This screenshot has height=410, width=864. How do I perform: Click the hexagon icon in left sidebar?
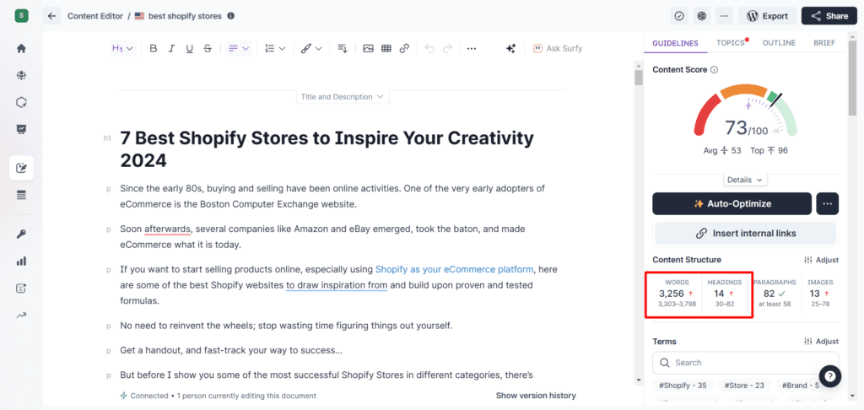click(21, 103)
